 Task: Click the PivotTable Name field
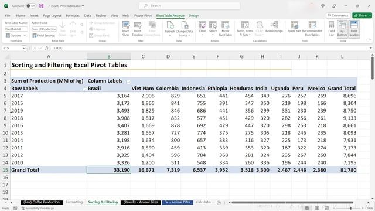click(16, 29)
